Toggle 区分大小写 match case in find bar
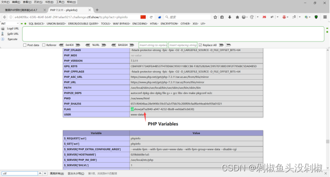Screen dimensions: 330x177 tap(76, 174)
